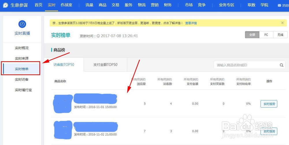Open the 物流 menu
The width and height of the screenshot is (289, 145).
point(142,5)
